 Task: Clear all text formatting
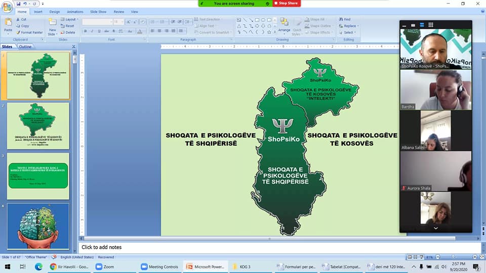tap(143, 22)
